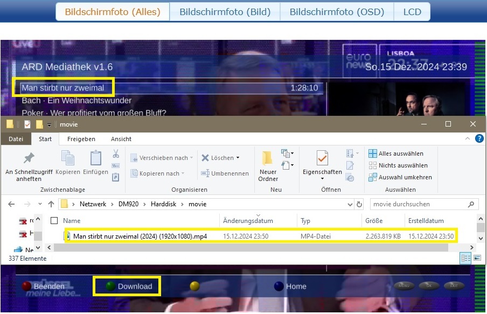487x314 pixels.
Task: Switch to details view layout icon
Action: click(465, 258)
